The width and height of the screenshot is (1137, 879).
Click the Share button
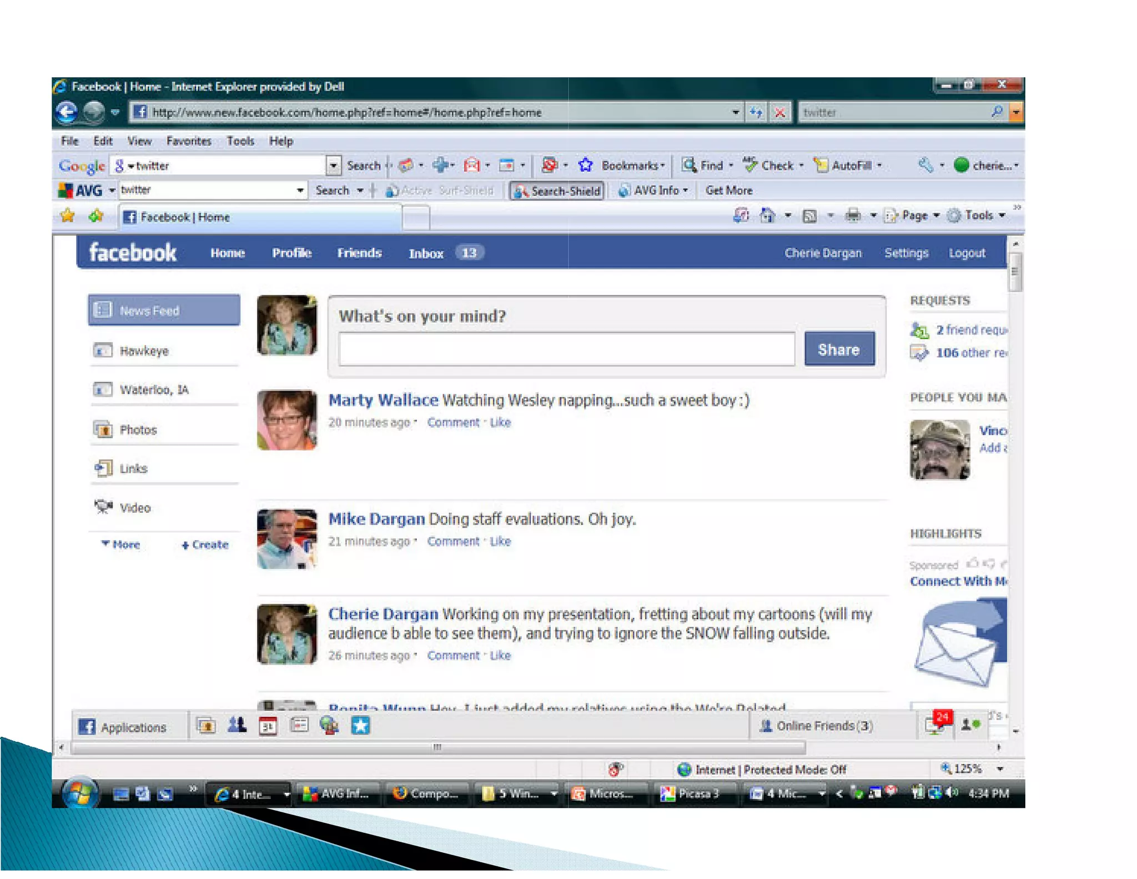coord(839,349)
